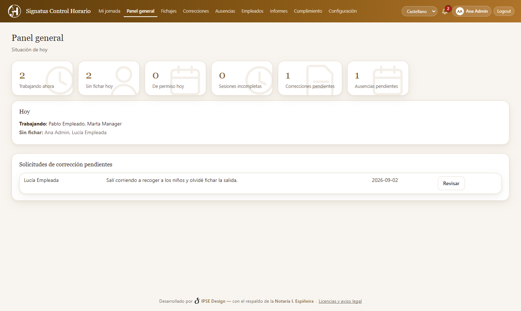Select the De permiso hoy card
Viewport: 521px width, 311px height.
(175, 78)
